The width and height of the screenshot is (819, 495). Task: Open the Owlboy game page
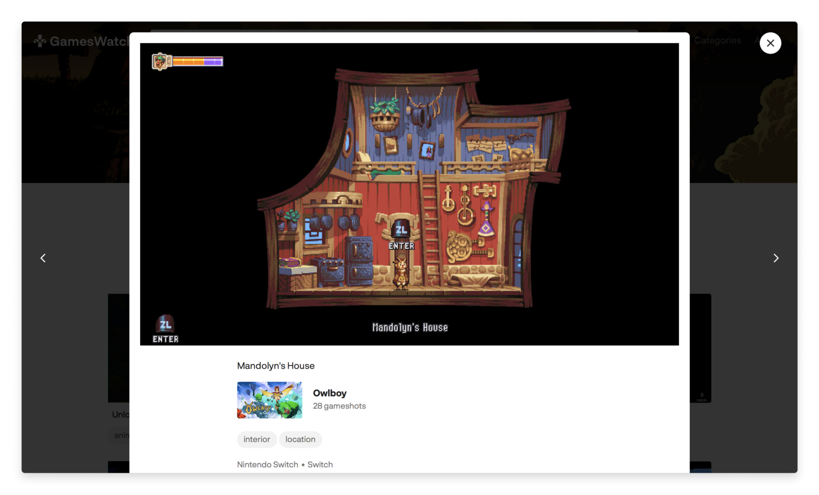tap(330, 393)
